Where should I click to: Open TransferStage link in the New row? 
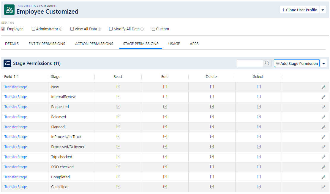click(15, 87)
